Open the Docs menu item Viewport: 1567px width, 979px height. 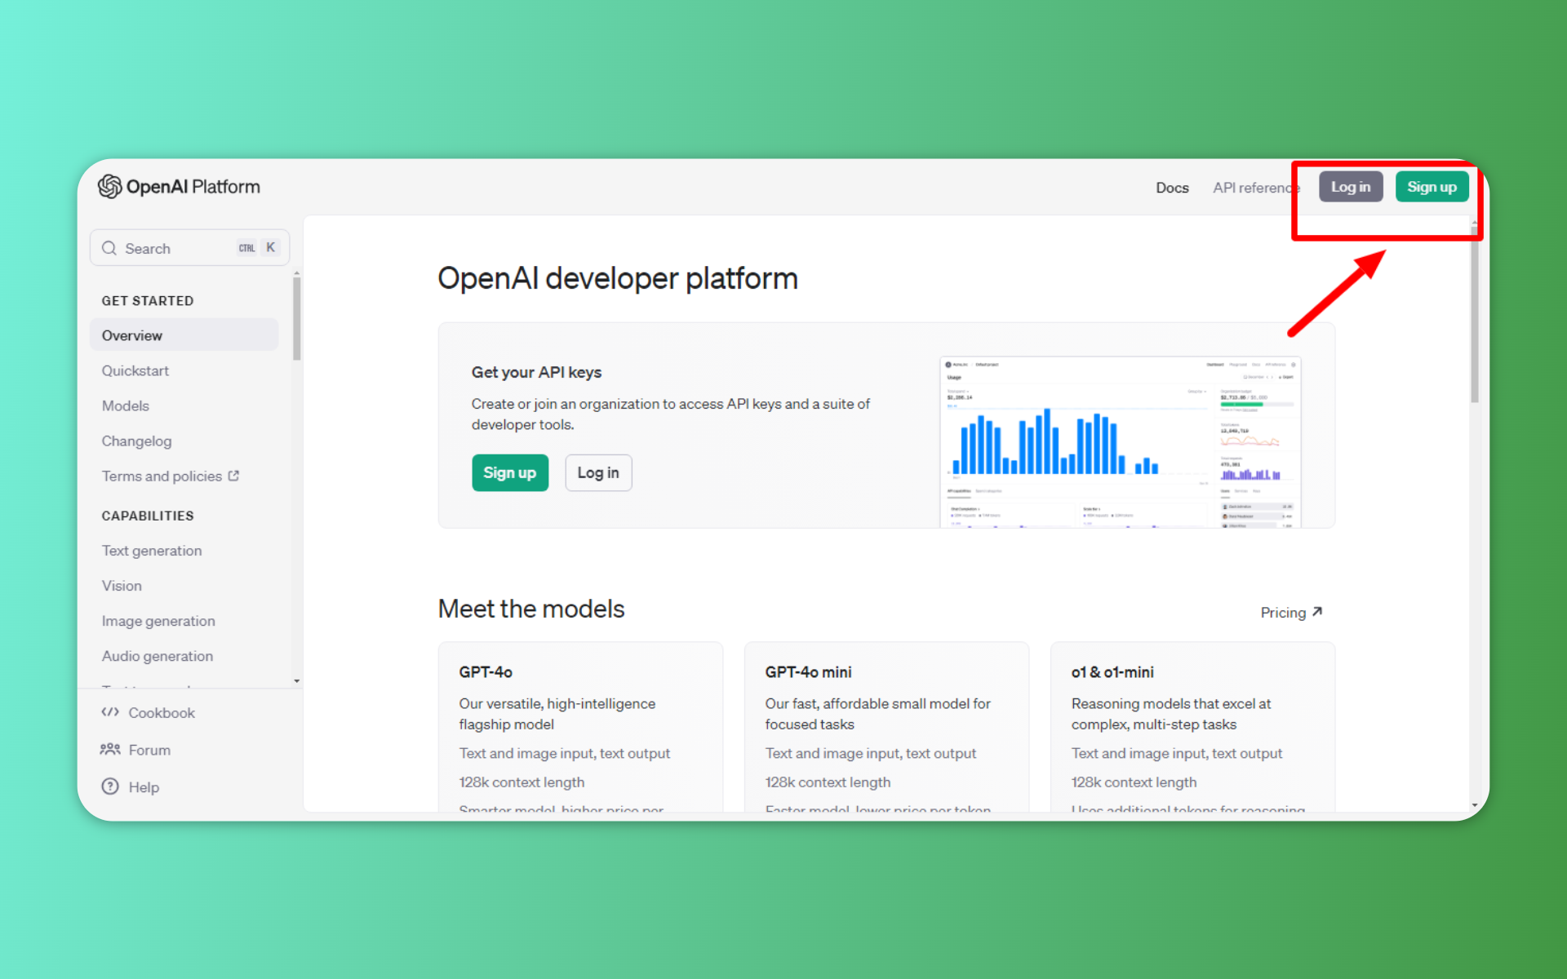1172,188
